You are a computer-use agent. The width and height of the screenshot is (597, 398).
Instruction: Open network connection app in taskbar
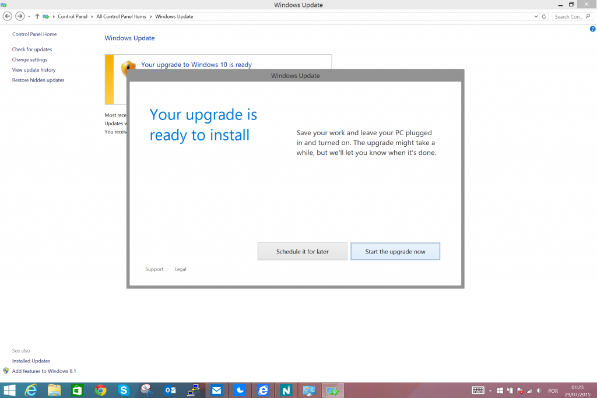(194, 390)
